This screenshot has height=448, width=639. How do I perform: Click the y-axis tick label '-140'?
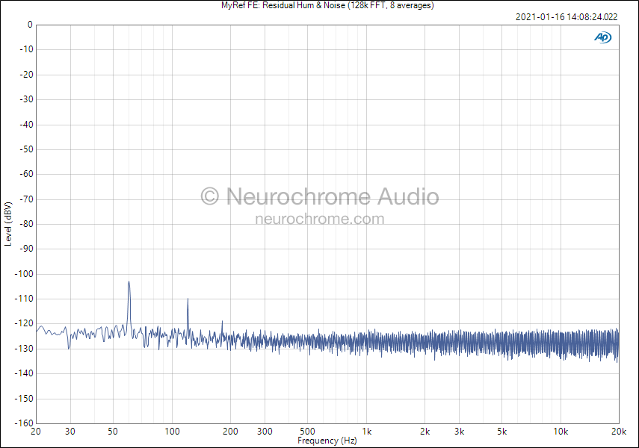(x=24, y=373)
